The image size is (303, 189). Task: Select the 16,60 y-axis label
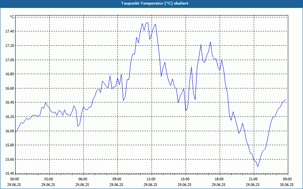click(x=10, y=88)
